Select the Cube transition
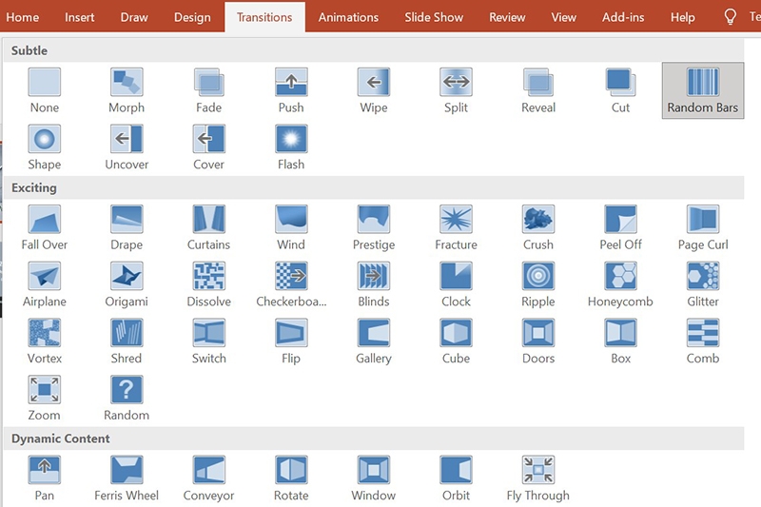 pos(456,341)
